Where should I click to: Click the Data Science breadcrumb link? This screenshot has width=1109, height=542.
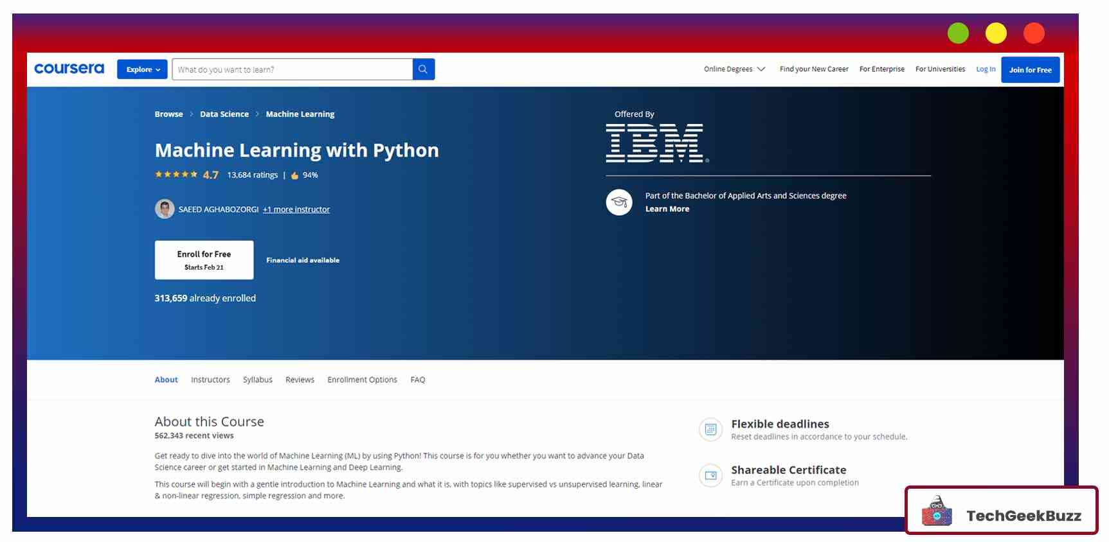[224, 114]
